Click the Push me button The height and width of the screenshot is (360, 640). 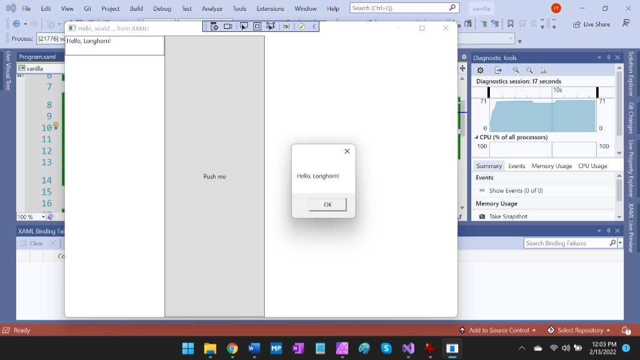(x=214, y=176)
